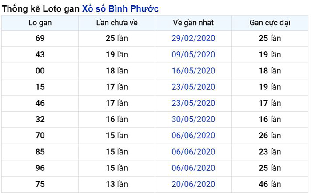The height and width of the screenshot is (194, 311).
Task: Select the 13 lần Lần chưa về cell
Action: click(117, 184)
